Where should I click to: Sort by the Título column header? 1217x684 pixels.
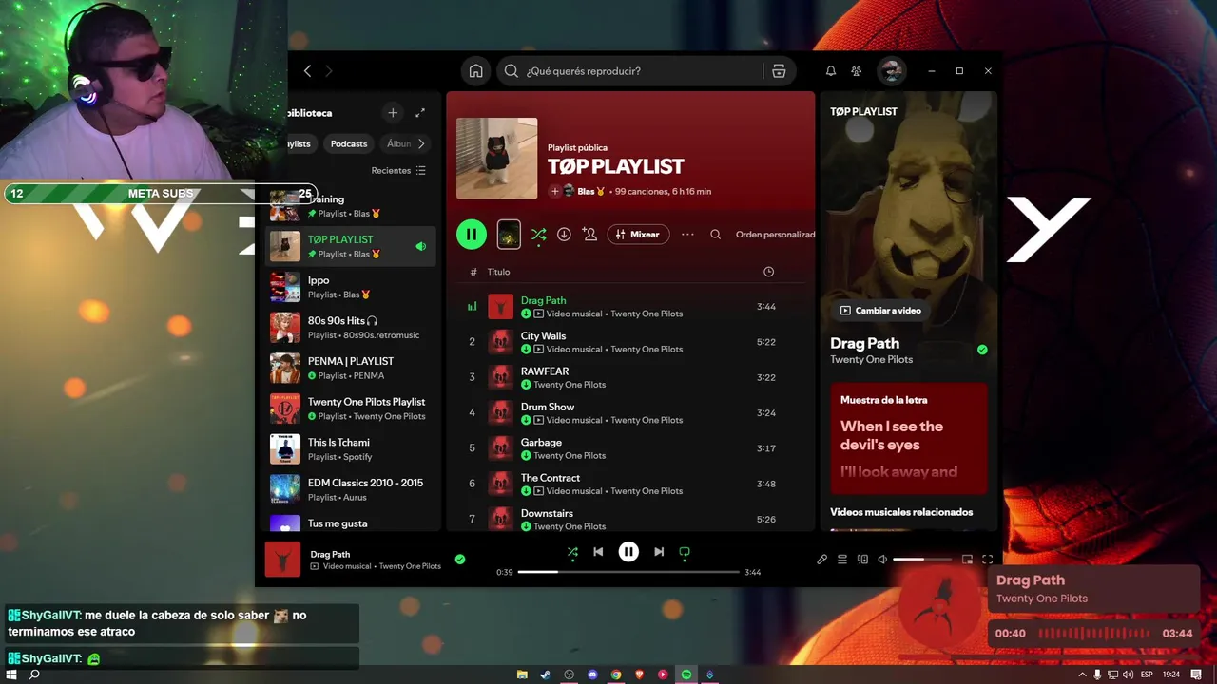coord(498,272)
